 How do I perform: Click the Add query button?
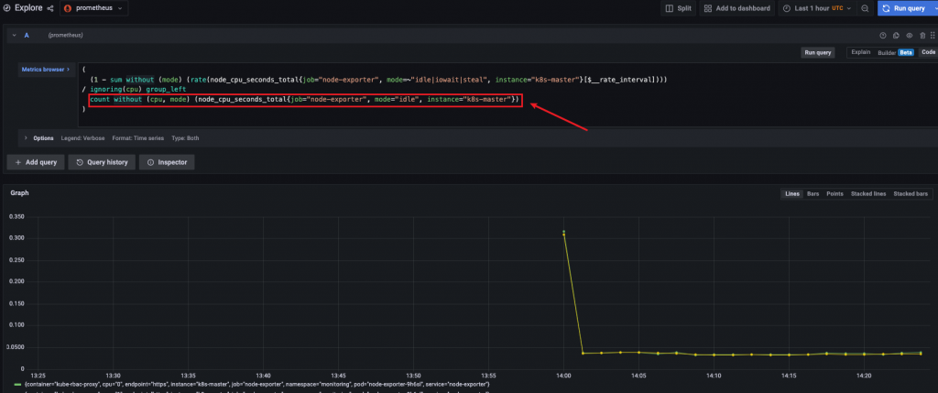coord(36,162)
